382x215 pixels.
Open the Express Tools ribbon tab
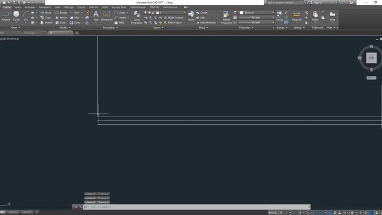(x=119, y=7)
